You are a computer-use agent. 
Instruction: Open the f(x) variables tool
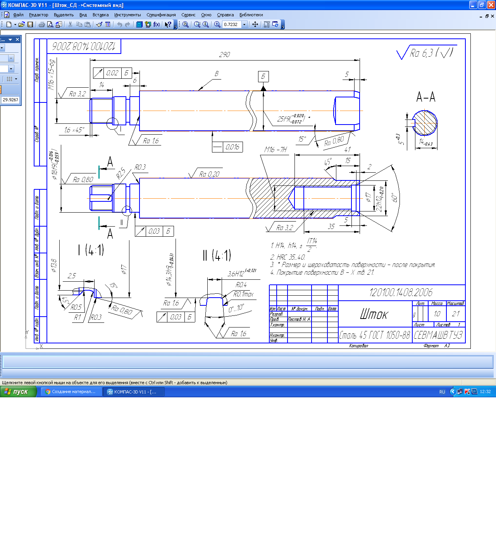point(157,24)
